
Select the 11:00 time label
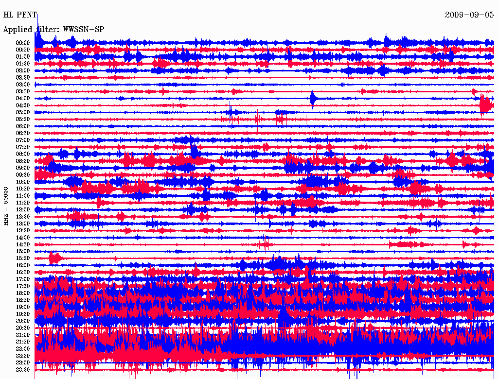22,196
